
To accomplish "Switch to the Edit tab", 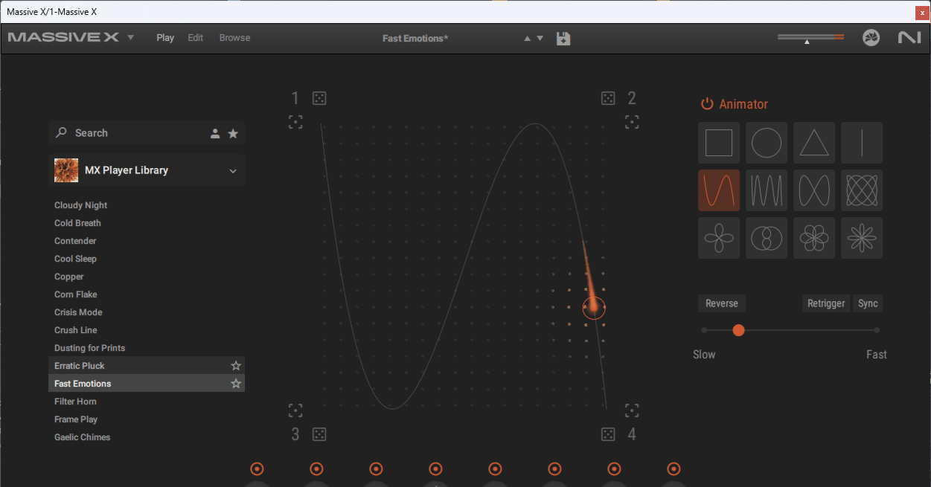I will pos(195,38).
